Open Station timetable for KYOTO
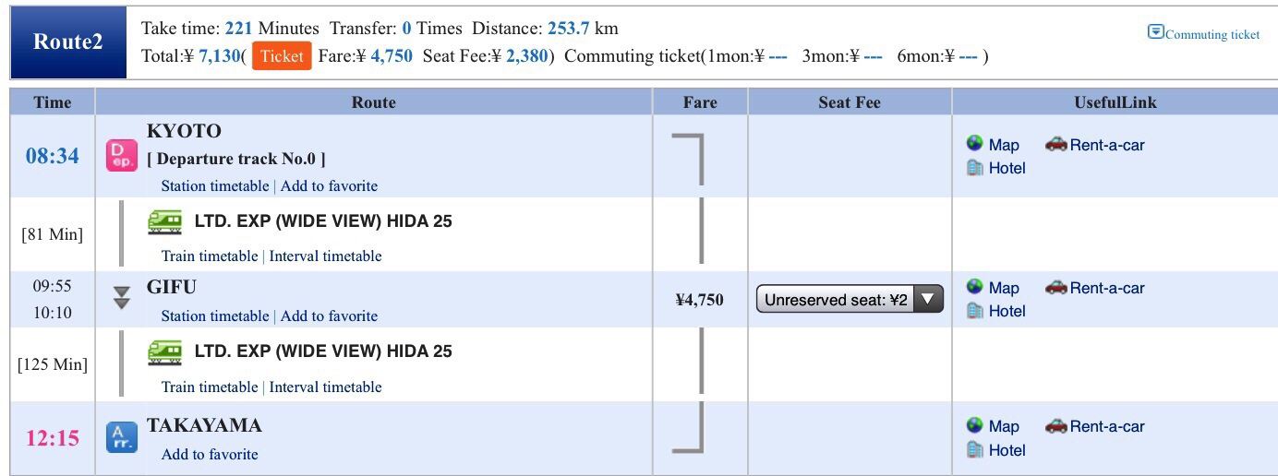Viewport: 1278px width, 476px height. coord(215,185)
